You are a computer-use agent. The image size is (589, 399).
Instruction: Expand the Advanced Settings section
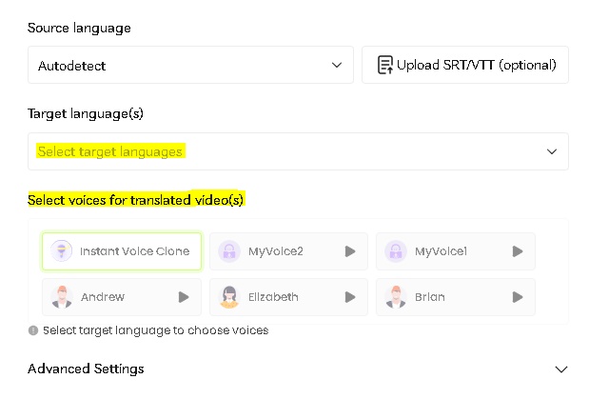click(560, 369)
